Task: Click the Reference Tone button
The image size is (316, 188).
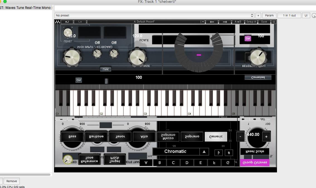Action: pos(89,159)
